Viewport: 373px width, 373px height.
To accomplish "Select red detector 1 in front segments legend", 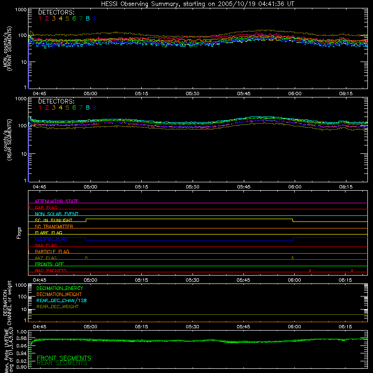I will click(x=40, y=19).
